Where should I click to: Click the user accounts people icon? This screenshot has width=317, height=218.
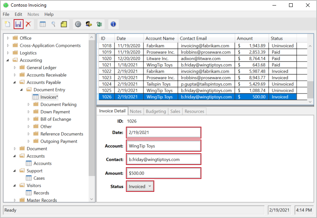tap(89, 24)
